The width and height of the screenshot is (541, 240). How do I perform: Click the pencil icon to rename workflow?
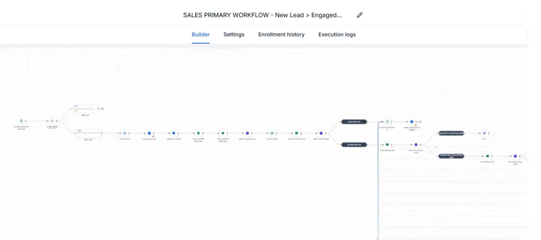point(359,15)
